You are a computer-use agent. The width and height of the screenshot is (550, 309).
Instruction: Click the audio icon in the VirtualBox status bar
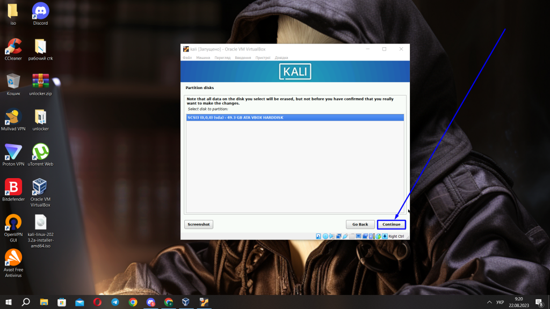(x=332, y=236)
